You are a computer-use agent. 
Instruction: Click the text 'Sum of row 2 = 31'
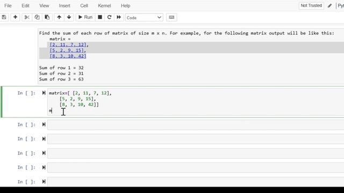point(61,73)
